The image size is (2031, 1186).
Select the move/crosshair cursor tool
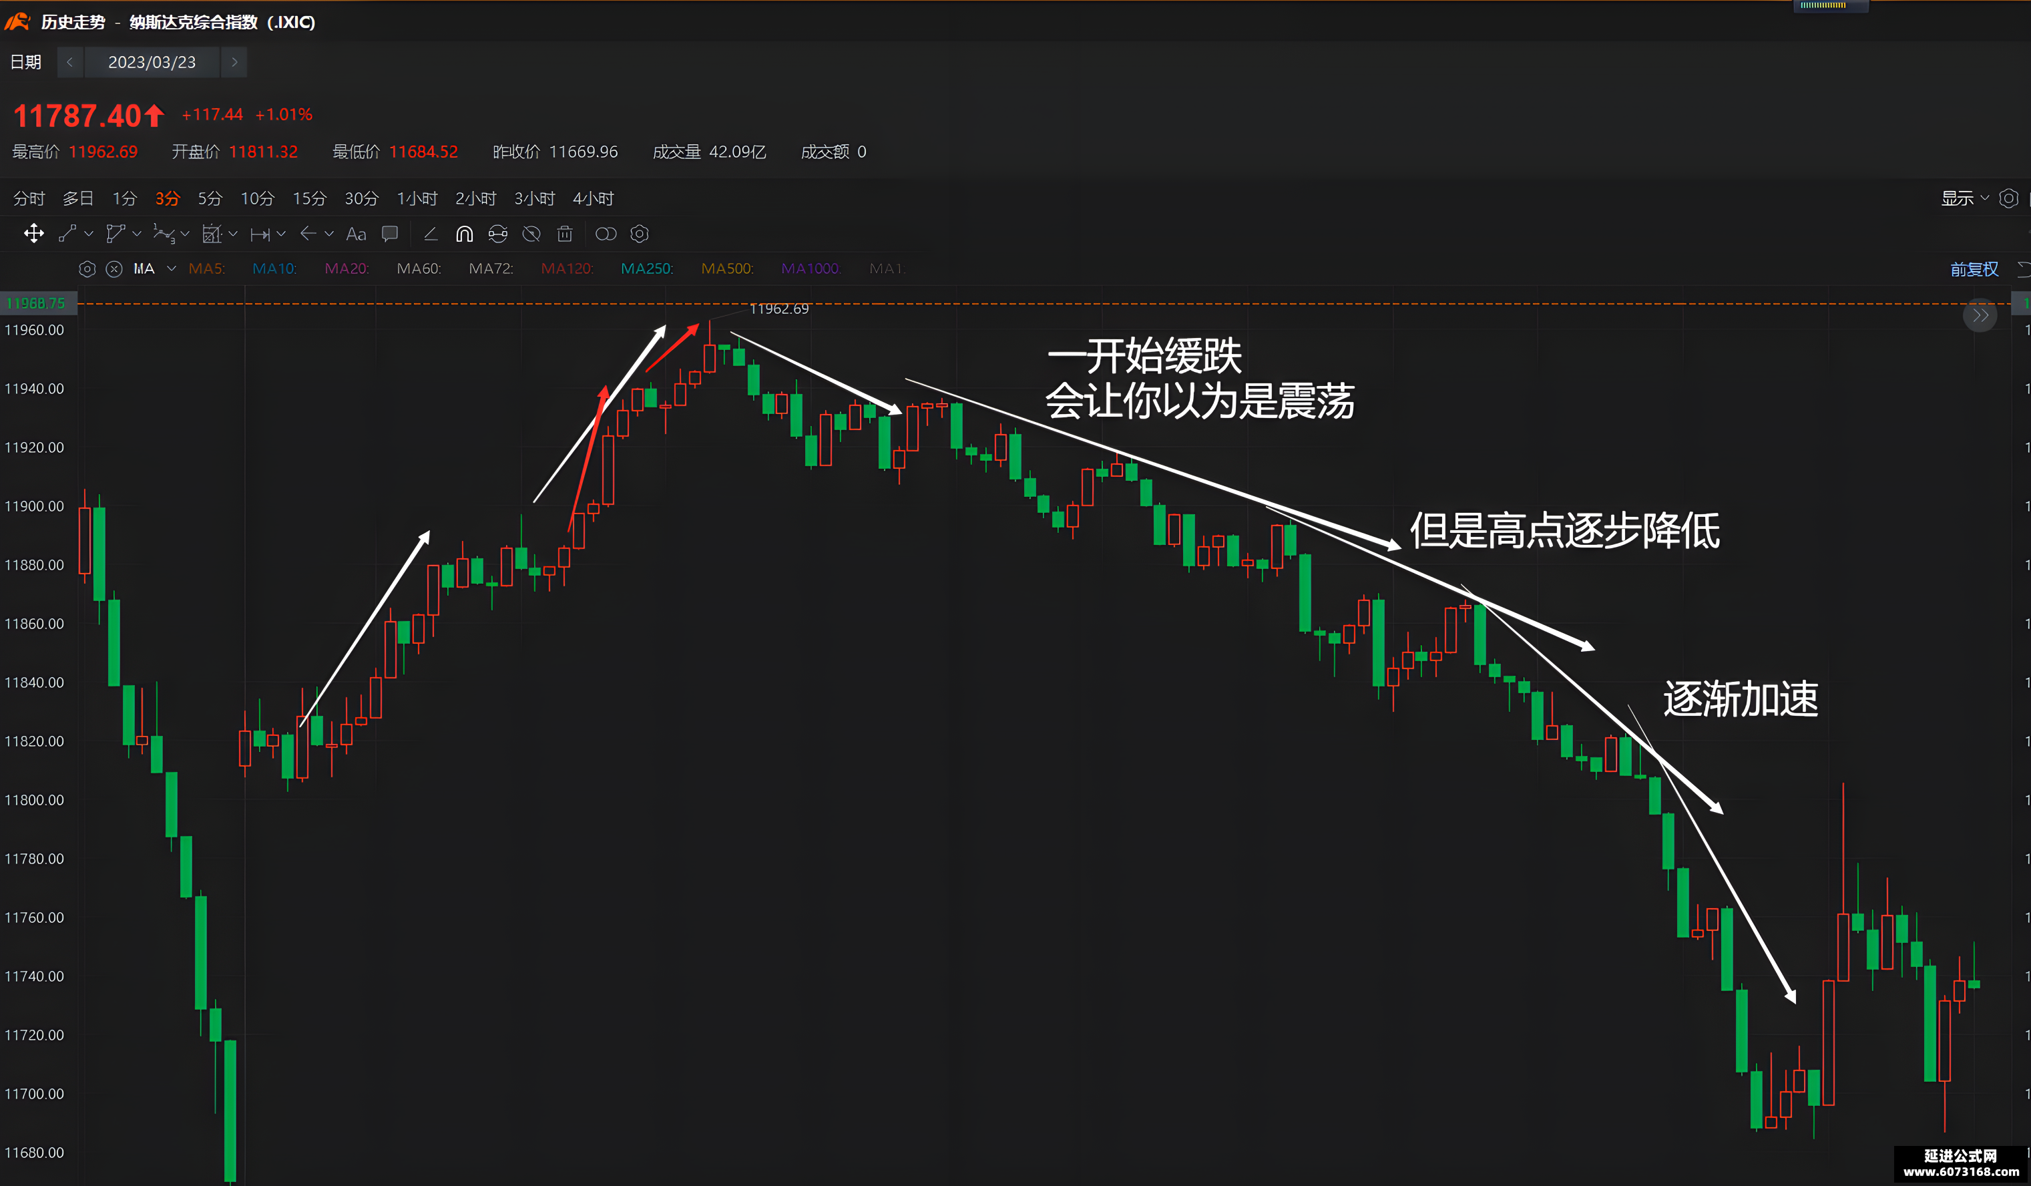point(34,234)
